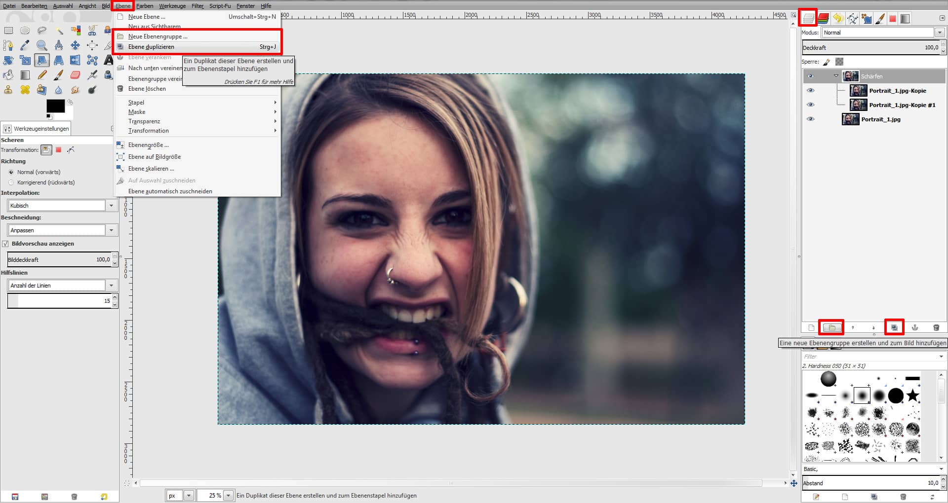Select the Clone stamp tool
The image size is (948, 503).
tap(8, 90)
